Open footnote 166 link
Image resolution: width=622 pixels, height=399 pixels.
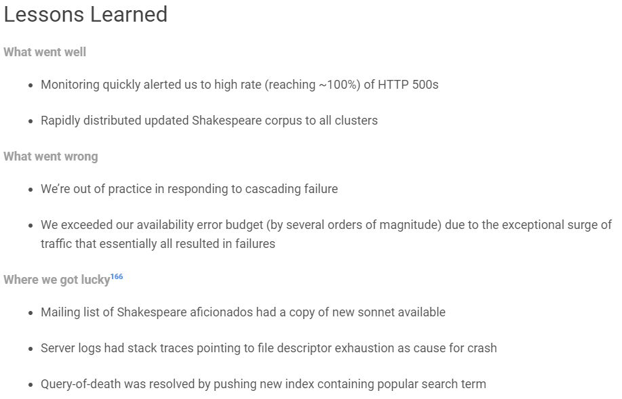(x=117, y=276)
